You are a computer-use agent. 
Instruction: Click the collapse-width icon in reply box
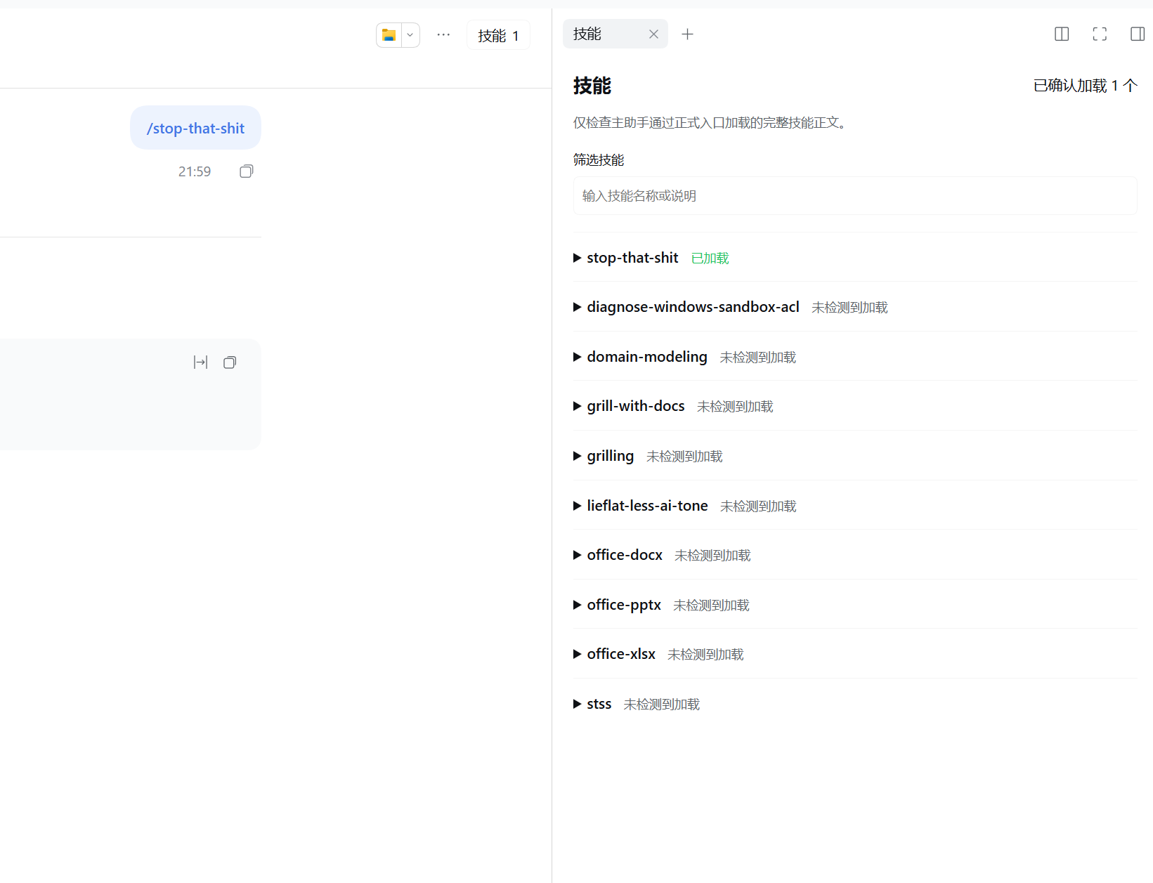(201, 362)
